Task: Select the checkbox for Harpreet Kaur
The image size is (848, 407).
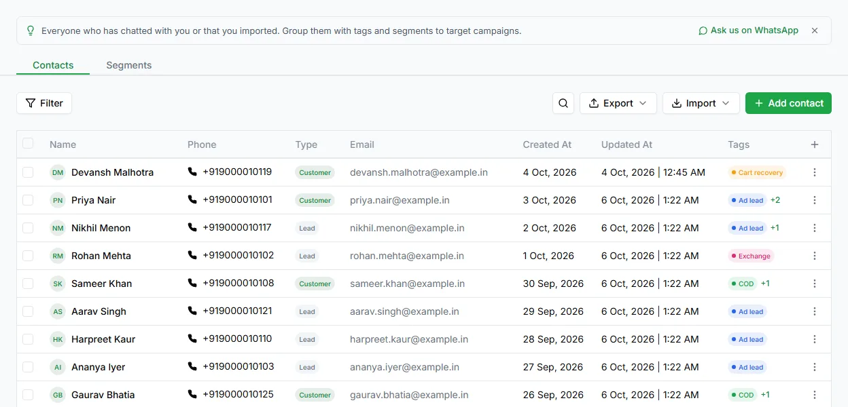Action: pos(28,339)
